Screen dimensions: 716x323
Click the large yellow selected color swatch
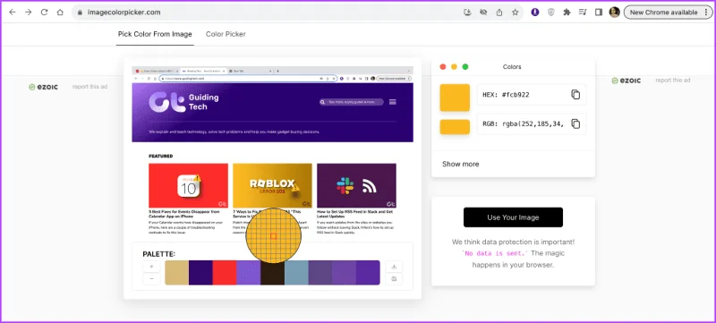click(455, 98)
